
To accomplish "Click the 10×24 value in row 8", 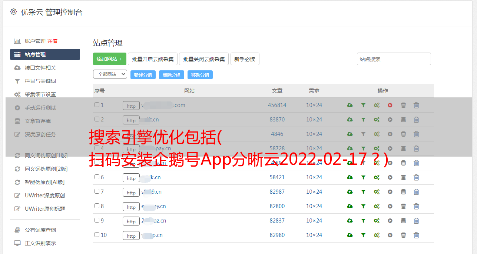I will 314,206.
